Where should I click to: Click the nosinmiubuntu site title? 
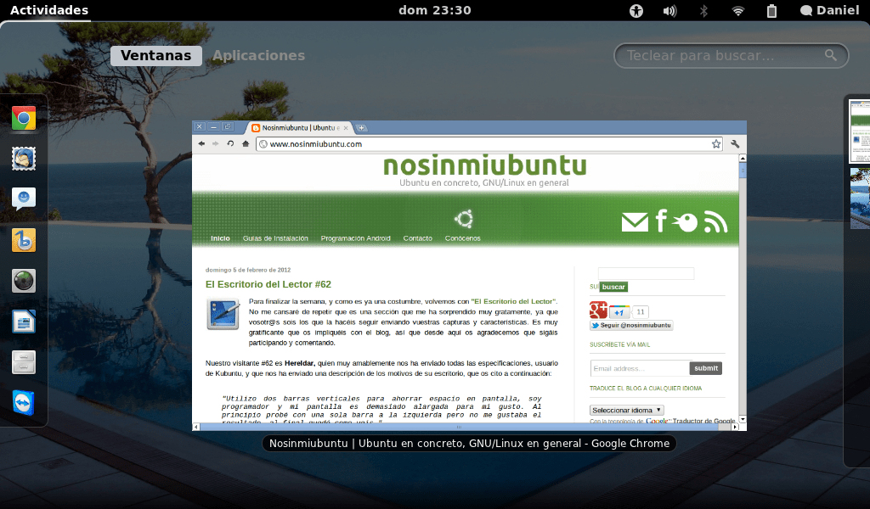[484, 165]
